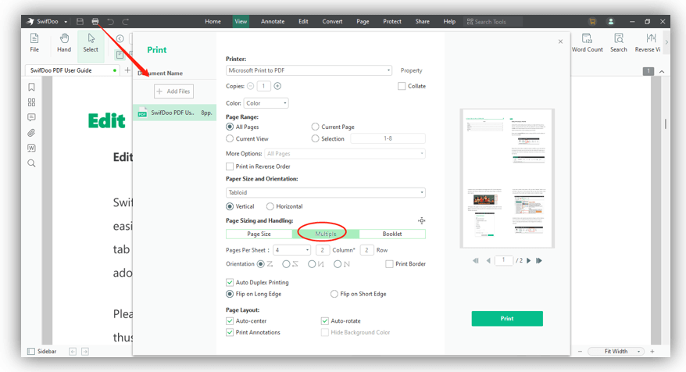Add a new document tab

(127, 70)
